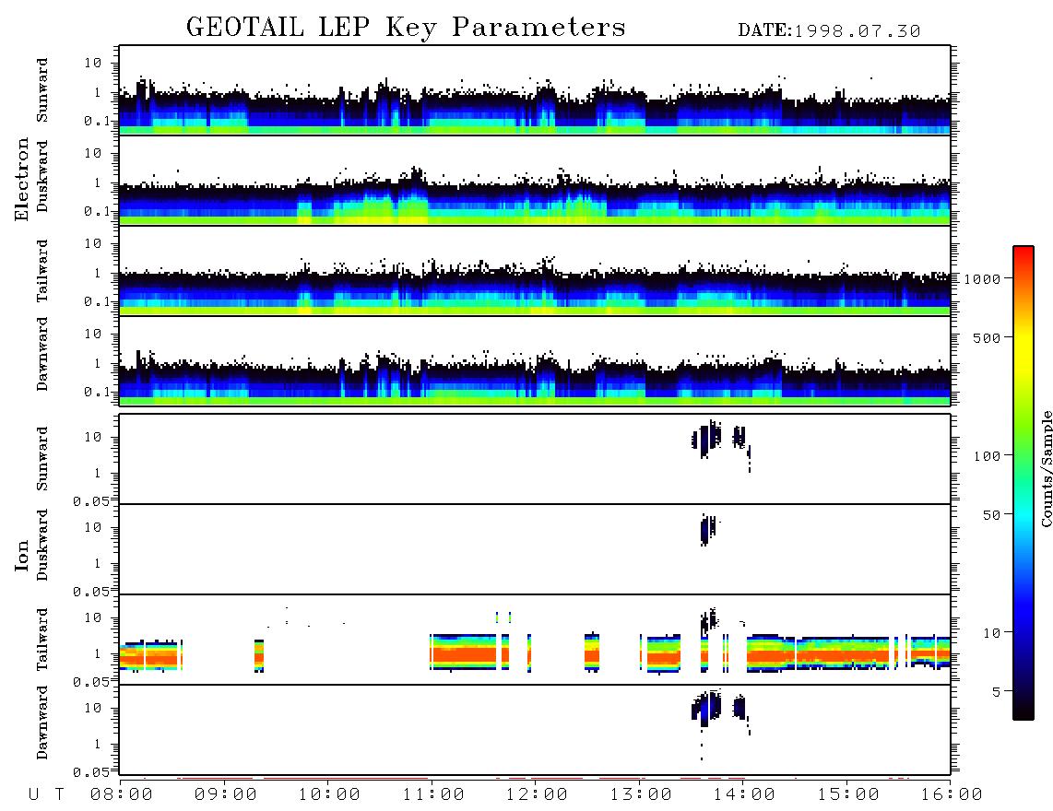Select the Electron "Dawnward" axis label
Viewport: 1053px width, 811px height.
[42, 355]
